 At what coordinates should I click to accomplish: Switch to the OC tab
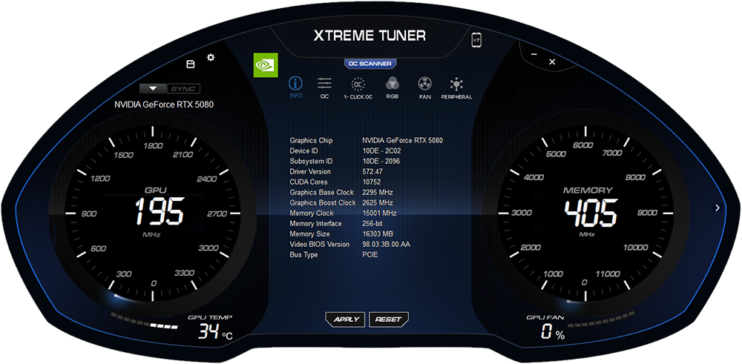pos(325,87)
